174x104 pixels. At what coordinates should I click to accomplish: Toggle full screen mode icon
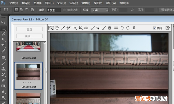point(168,28)
